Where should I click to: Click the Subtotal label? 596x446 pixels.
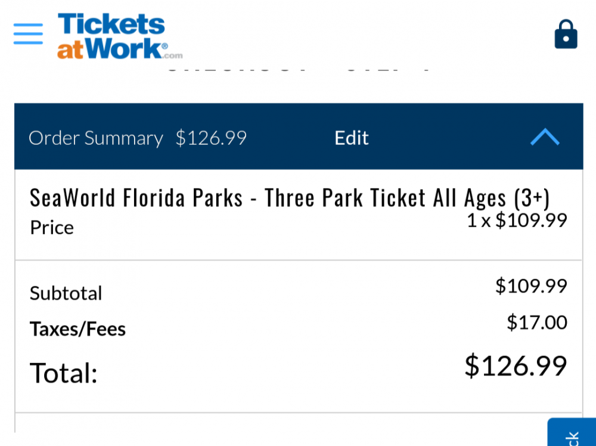pos(66,293)
